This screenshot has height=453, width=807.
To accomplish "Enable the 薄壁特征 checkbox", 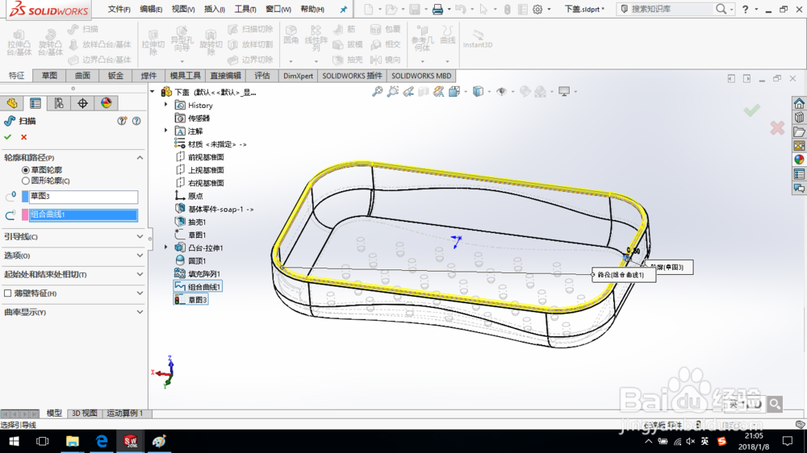I will 8,293.
